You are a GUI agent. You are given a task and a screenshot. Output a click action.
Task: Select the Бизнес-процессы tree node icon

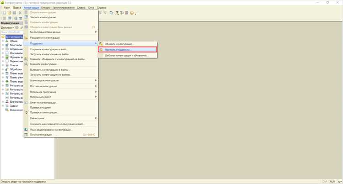(x=7, y=102)
